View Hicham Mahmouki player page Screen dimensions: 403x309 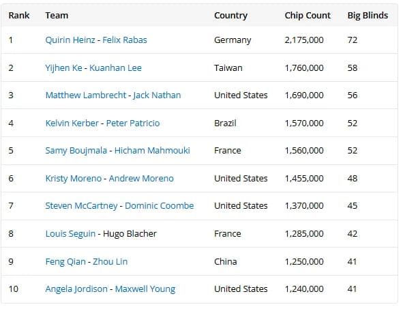click(x=152, y=151)
